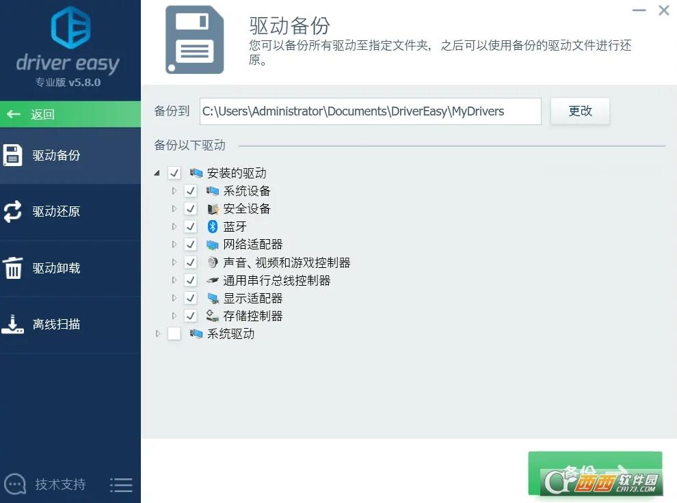The image size is (677, 503).
Task: Expand the 系统驱动 tree node
Action: (x=158, y=334)
